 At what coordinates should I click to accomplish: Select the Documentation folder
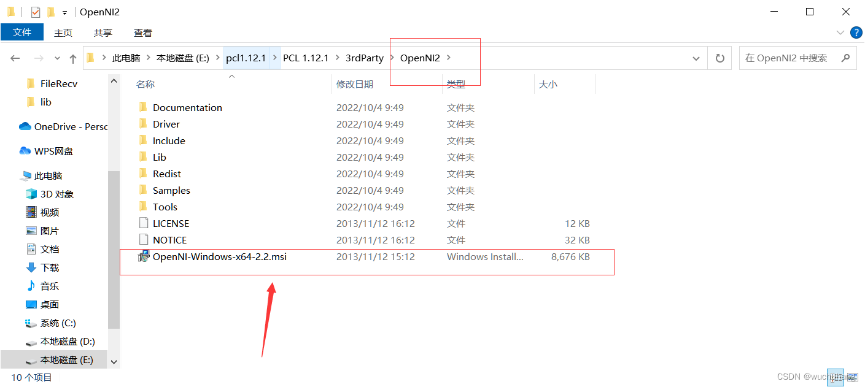pos(187,107)
